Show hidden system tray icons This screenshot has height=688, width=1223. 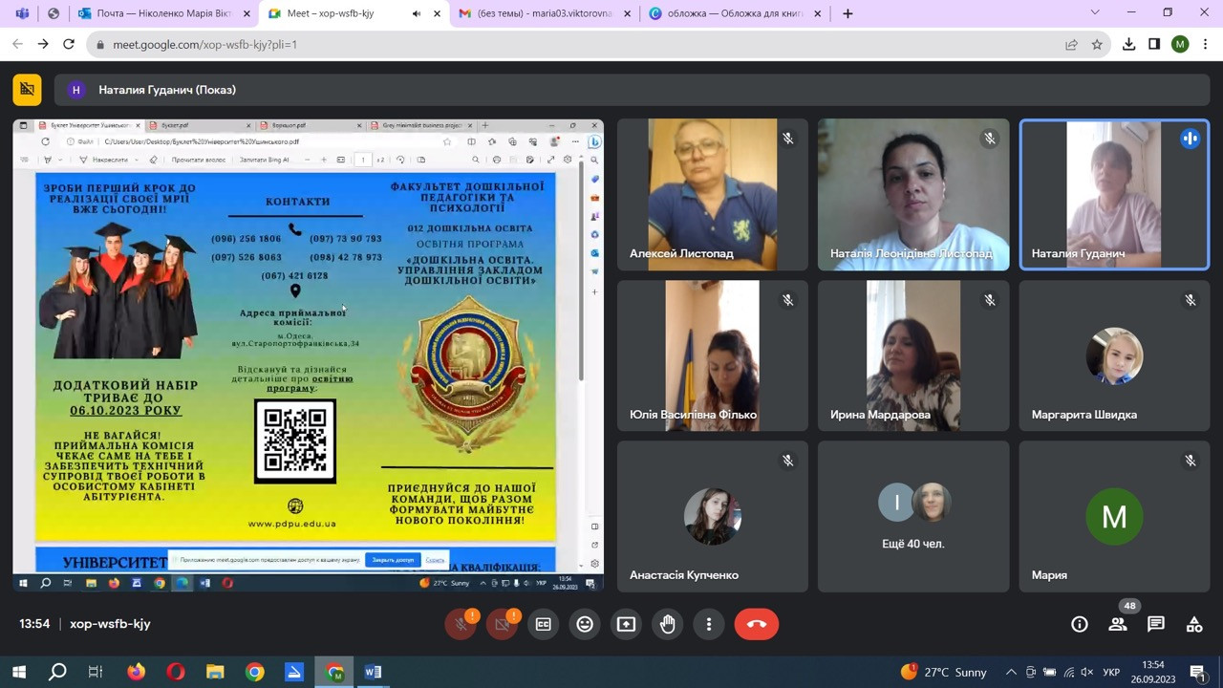point(1011,672)
